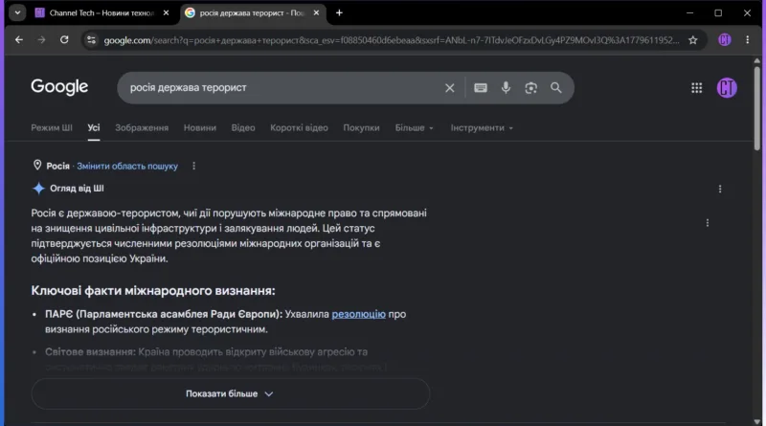Screen dimensions: 766x426
Task: Click the page vertical scrollbar thumb
Action: (756, 108)
